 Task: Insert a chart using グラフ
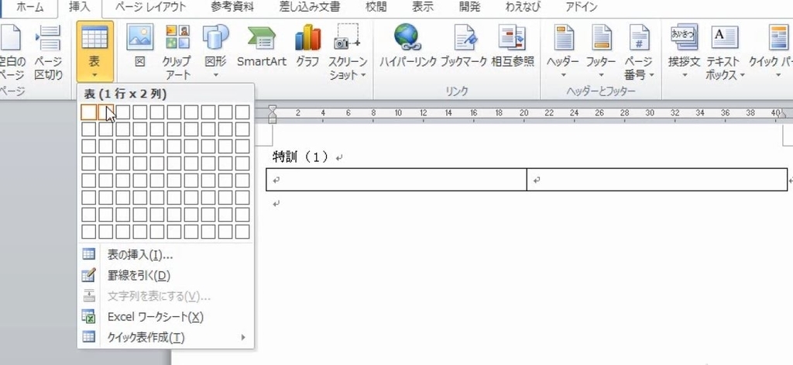(307, 46)
